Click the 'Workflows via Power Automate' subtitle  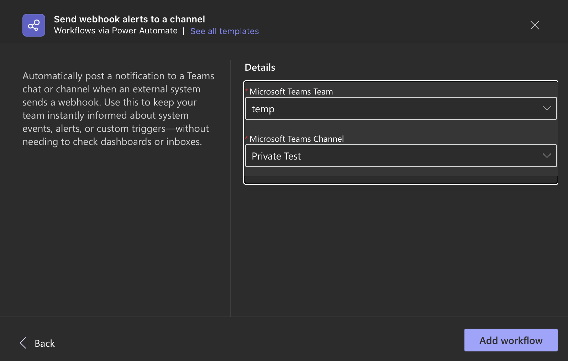pyautogui.click(x=116, y=31)
